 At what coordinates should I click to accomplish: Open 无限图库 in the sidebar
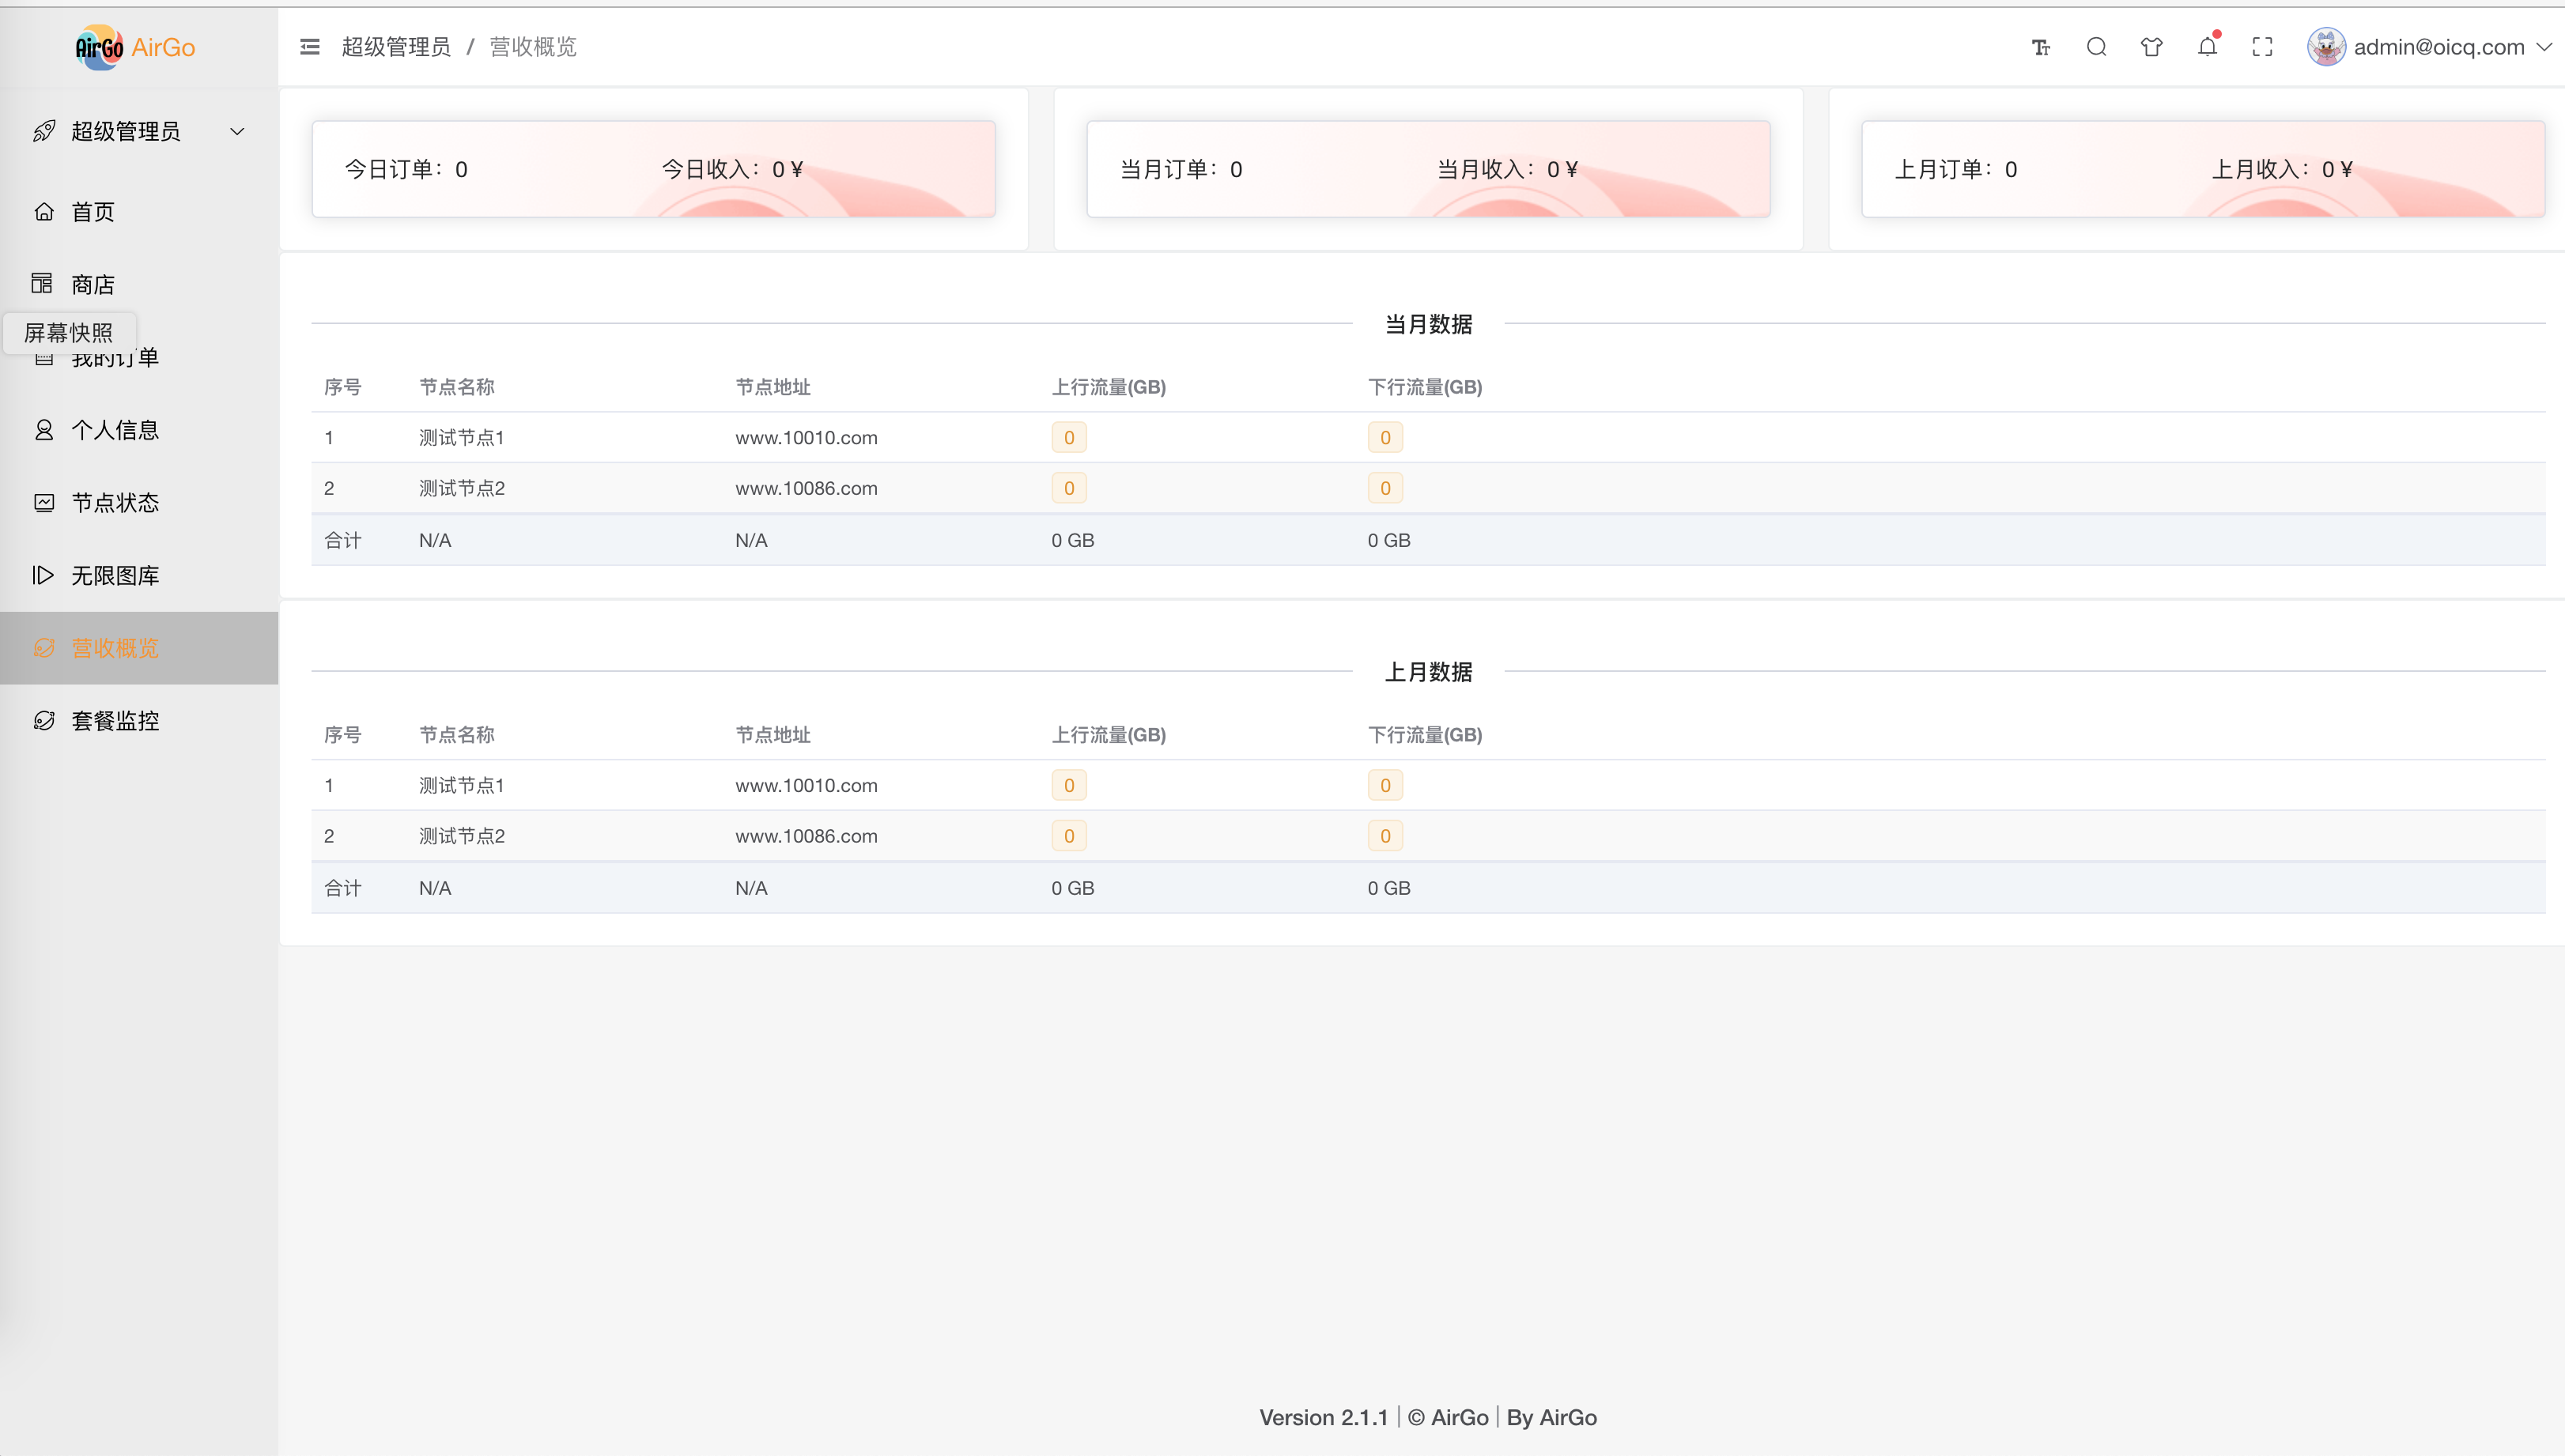coord(115,575)
